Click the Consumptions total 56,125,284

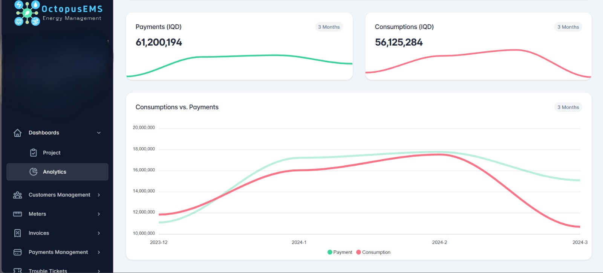pos(399,42)
